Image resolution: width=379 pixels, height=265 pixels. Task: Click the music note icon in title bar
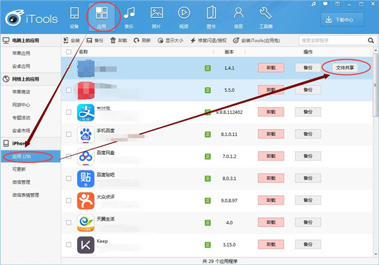pos(313,4)
